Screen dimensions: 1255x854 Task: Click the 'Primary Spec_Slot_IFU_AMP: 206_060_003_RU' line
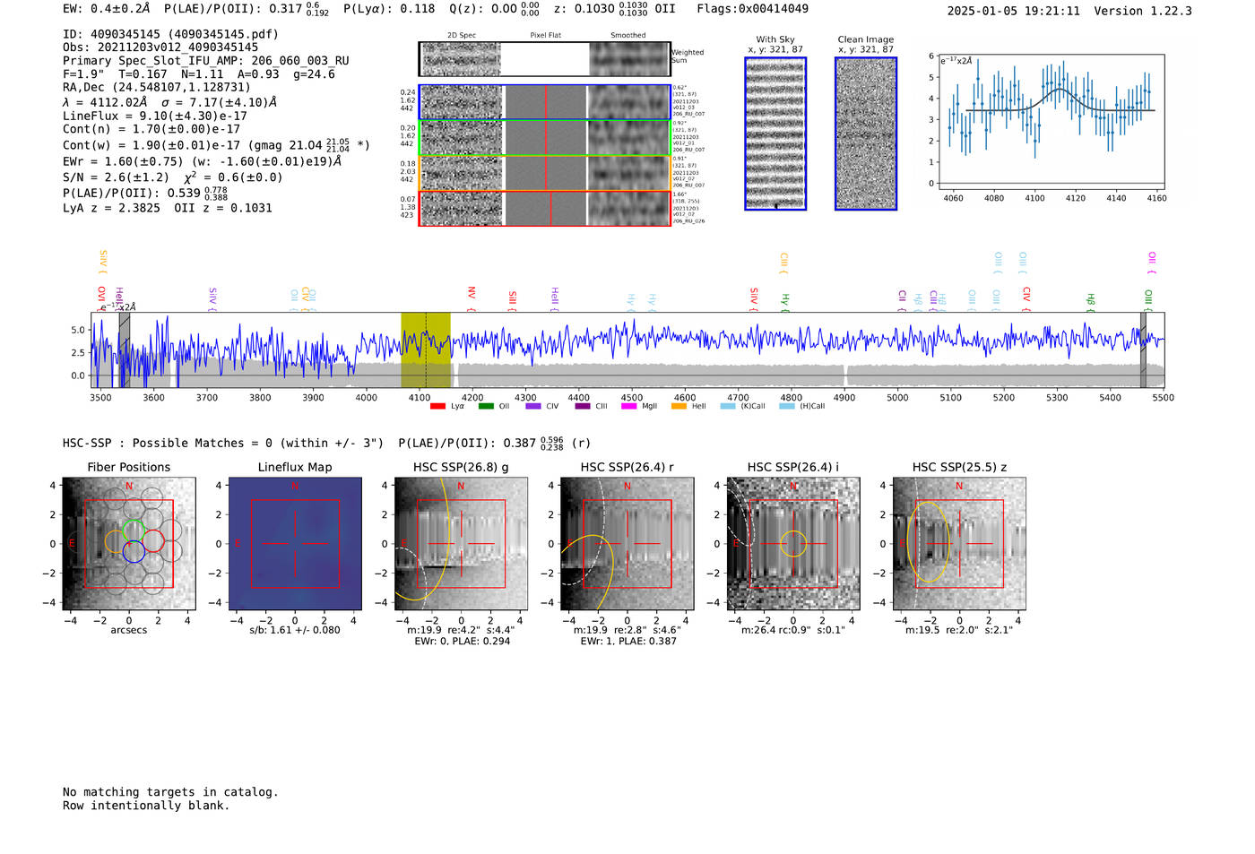tap(206, 61)
